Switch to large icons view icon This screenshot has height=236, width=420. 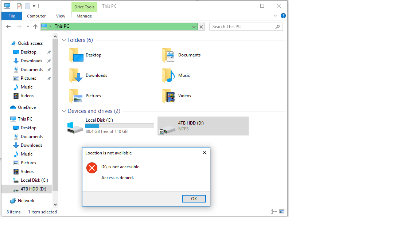(x=282, y=211)
